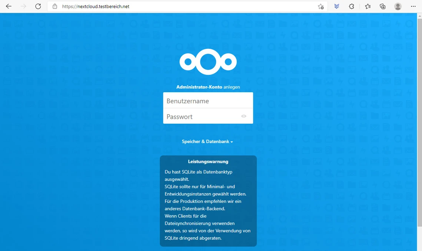Click the scrollbar down arrow
Viewport: 422px width, 251px height.
pyautogui.click(x=419, y=248)
